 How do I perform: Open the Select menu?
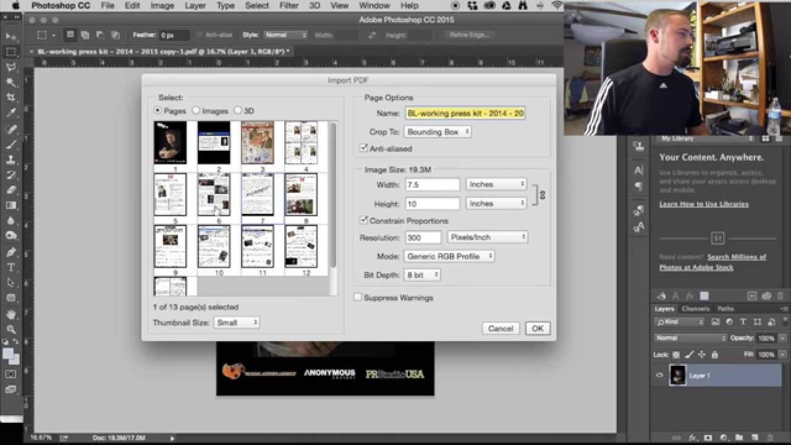pyautogui.click(x=256, y=6)
